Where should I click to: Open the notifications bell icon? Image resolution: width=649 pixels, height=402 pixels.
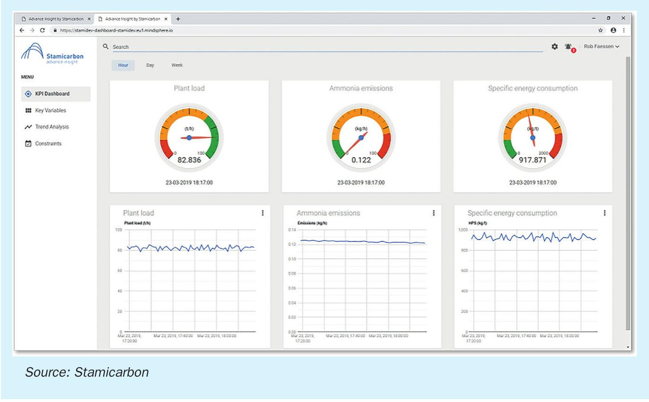(569, 47)
